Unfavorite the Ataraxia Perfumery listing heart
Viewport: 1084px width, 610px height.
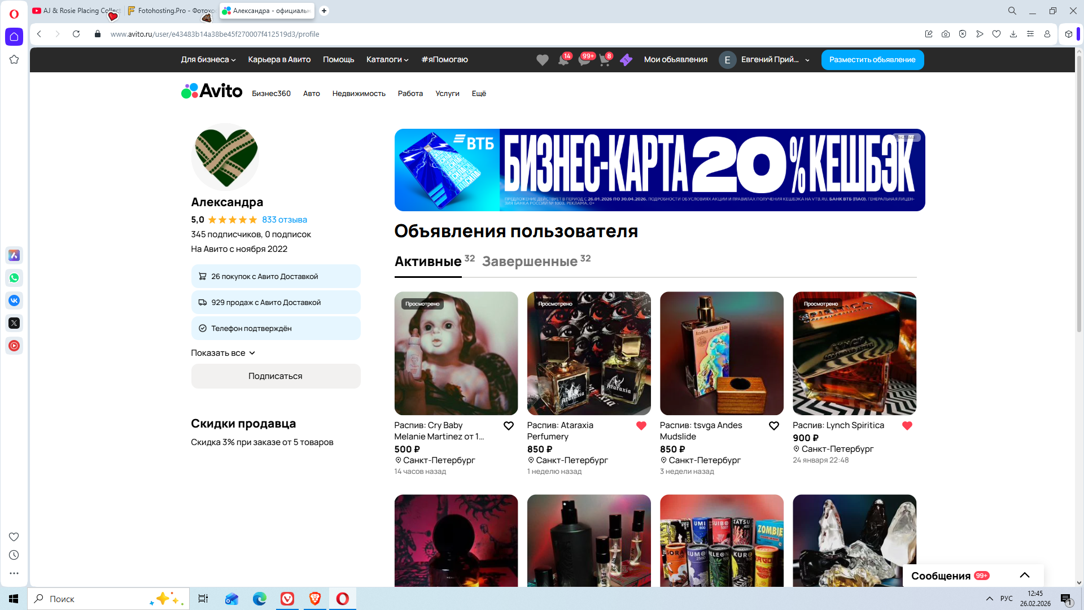[x=641, y=426]
